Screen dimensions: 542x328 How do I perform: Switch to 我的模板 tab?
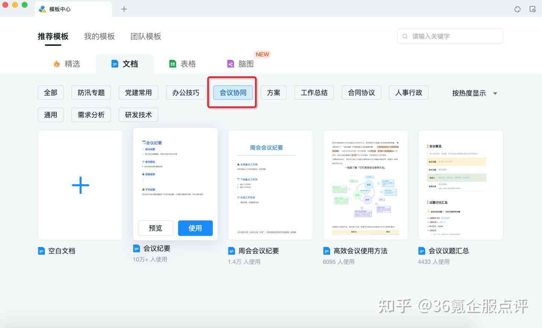point(99,36)
